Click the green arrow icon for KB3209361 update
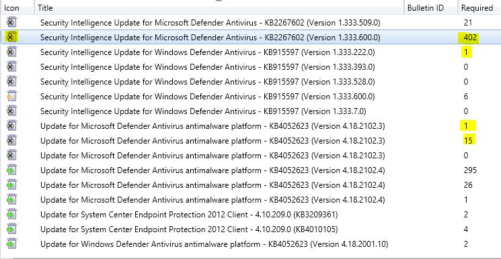Image resolution: width=501 pixels, height=259 pixels. pyautogui.click(x=11, y=214)
